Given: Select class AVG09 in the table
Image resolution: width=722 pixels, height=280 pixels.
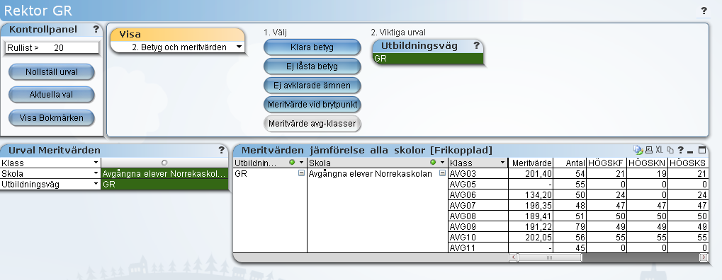Looking at the screenshot, I should (x=478, y=227).
